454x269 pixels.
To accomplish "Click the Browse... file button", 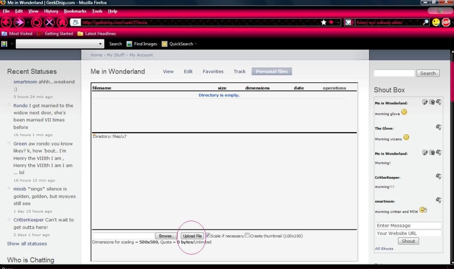I will [x=167, y=236].
